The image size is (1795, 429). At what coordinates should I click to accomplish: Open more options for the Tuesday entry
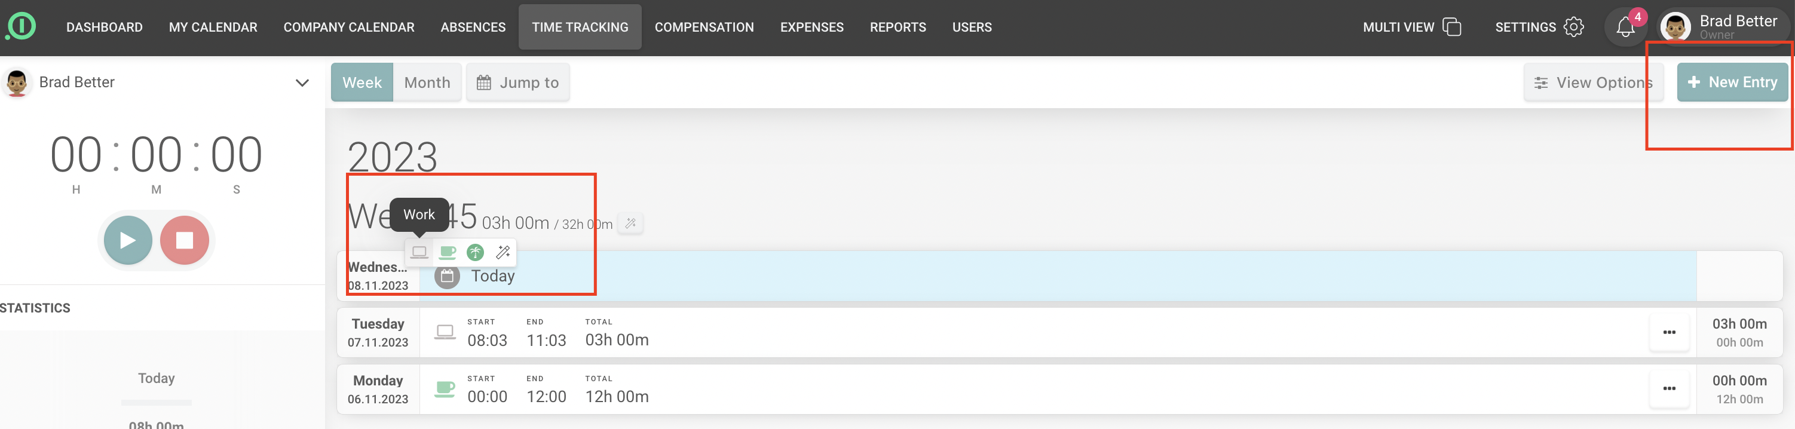(1669, 333)
